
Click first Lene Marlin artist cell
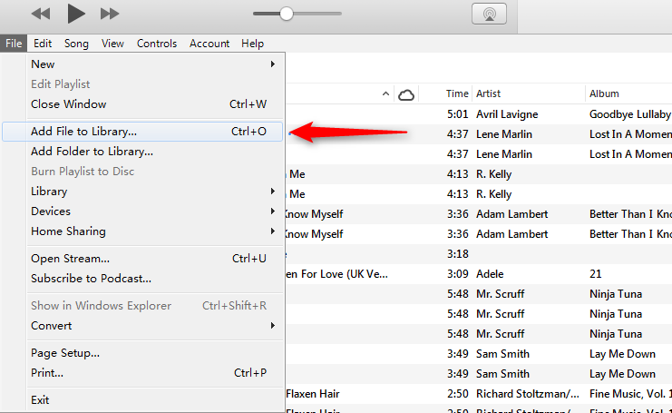(x=504, y=134)
